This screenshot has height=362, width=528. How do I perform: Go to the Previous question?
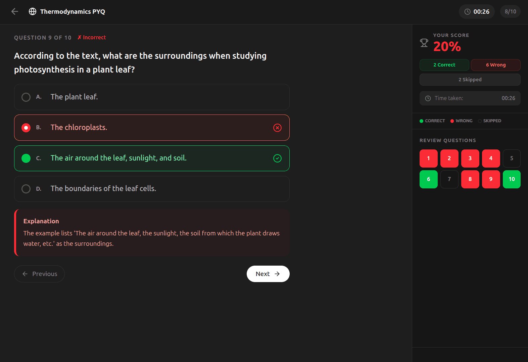39,274
